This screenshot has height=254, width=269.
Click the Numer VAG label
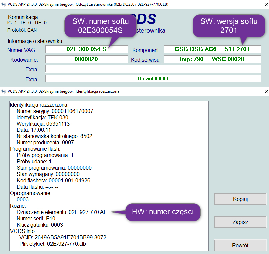coord(22,50)
